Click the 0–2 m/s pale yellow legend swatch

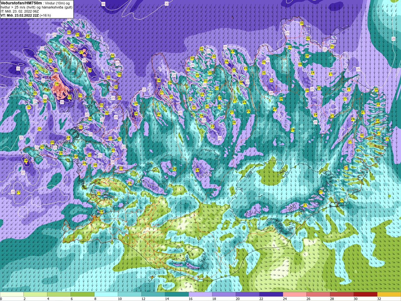[x=12, y=294]
